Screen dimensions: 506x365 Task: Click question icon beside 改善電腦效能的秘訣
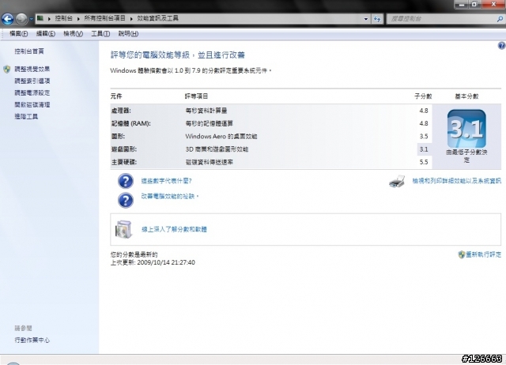click(x=125, y=200)
